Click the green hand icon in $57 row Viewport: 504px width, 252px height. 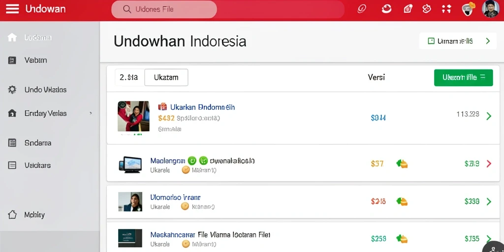point(402,164)
